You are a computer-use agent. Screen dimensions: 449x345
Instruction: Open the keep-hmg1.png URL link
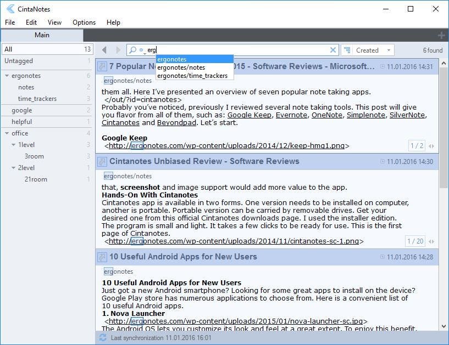[226, 146]
